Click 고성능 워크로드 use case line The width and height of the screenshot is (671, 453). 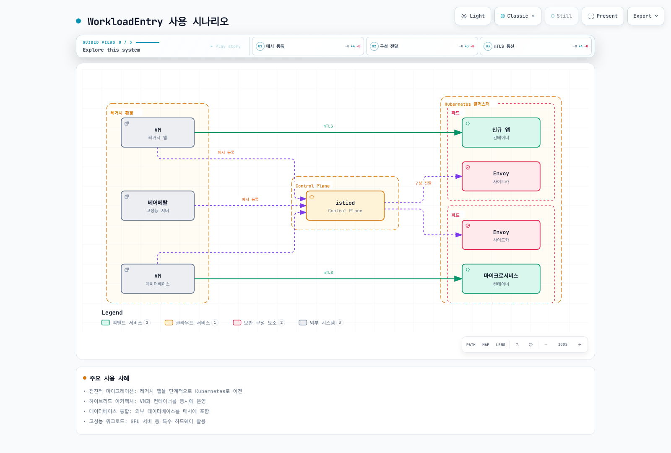[147, 422]
